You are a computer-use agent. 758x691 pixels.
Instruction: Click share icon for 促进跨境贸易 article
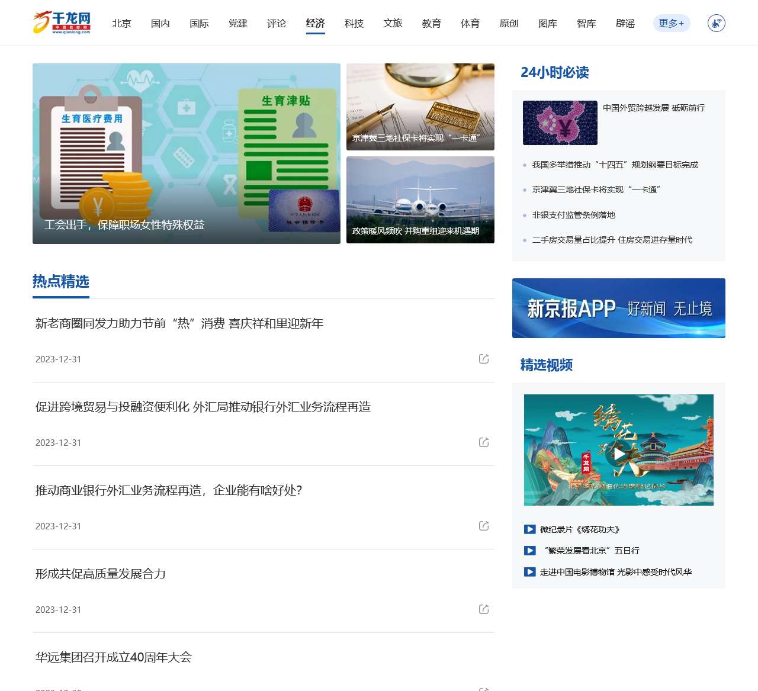click(484, 442)
